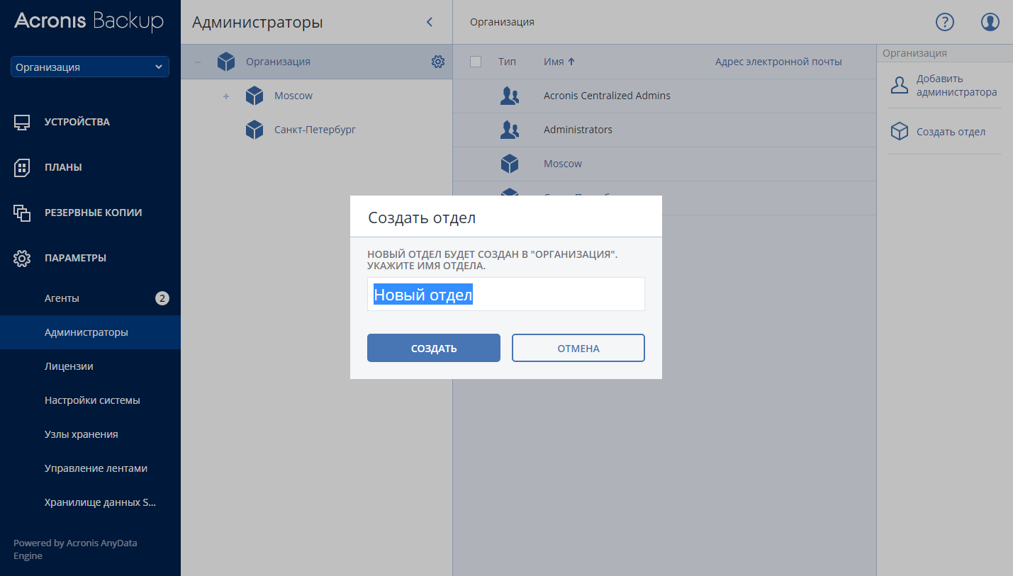Screen dimensions: 1013x576
Task: Open the help question mark icon
Action: 944,22
